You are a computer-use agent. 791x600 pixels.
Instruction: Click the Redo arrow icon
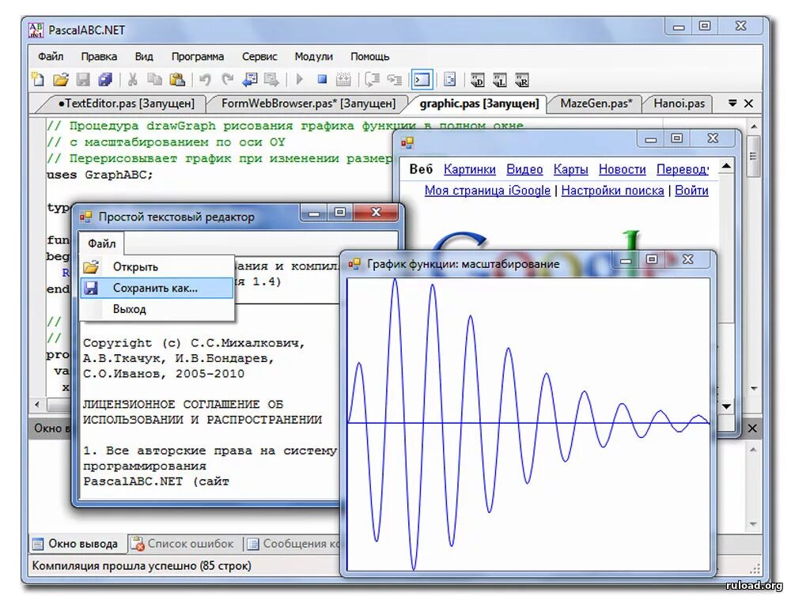coord(228,80)
